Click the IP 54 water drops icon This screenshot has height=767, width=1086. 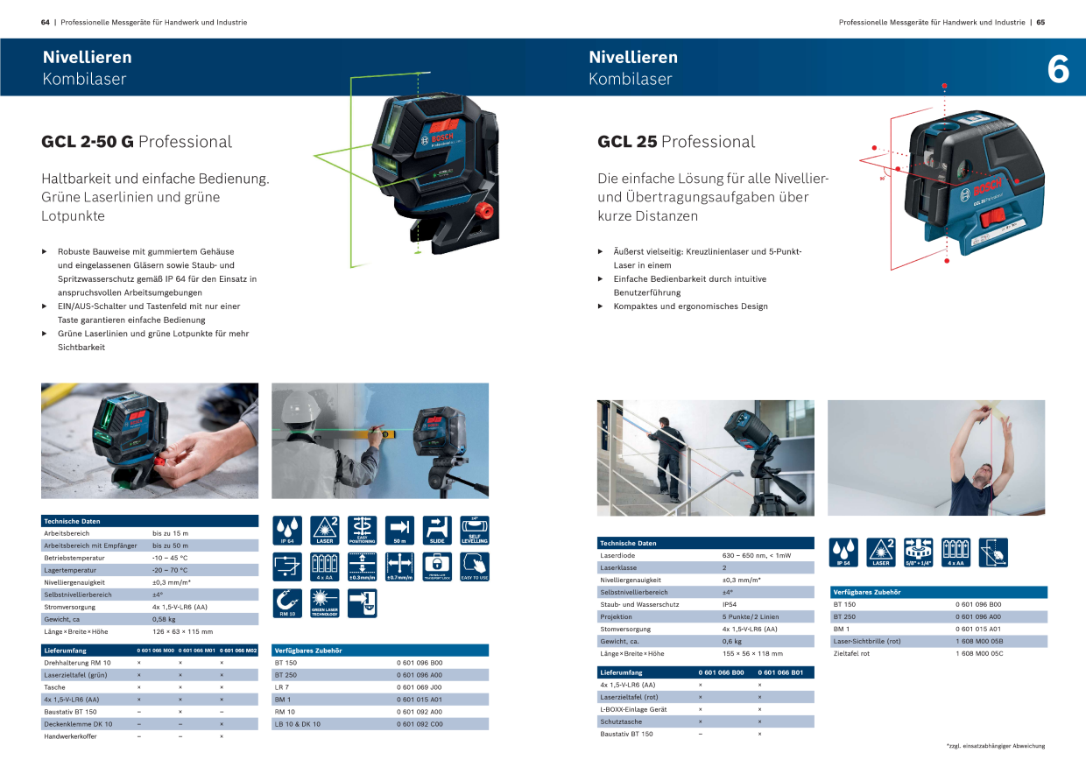[x=843, y=552]
